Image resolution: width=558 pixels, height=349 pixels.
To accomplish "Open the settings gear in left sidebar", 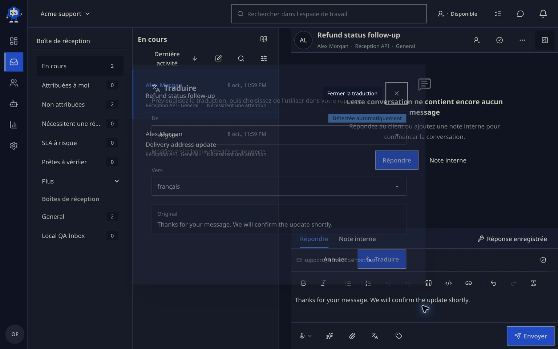I will pos(13,146).
